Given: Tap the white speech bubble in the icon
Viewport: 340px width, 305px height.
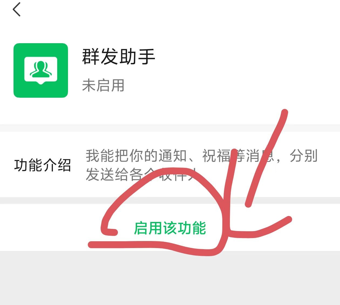Looking at the screenshot, I should pyautogui.click(x=41, y=70).
